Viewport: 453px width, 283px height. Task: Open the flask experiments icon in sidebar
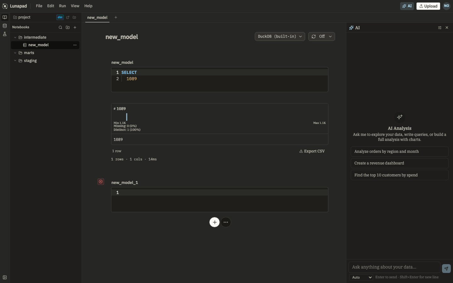point(5,34)
